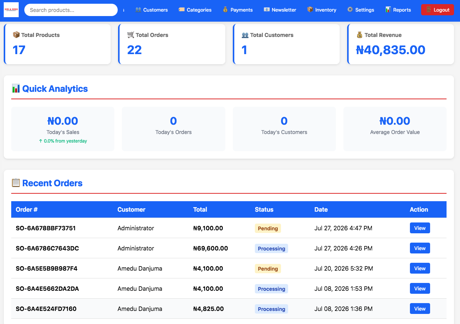Open the Newsletter page

pyautogui.click(x=280, y=10)
